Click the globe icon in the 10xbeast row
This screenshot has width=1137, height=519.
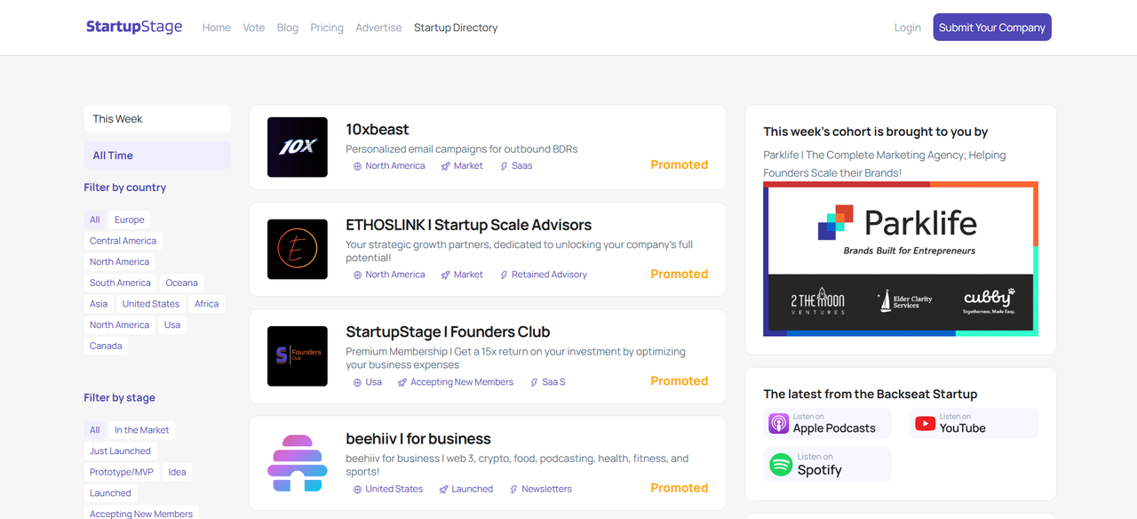358,166
